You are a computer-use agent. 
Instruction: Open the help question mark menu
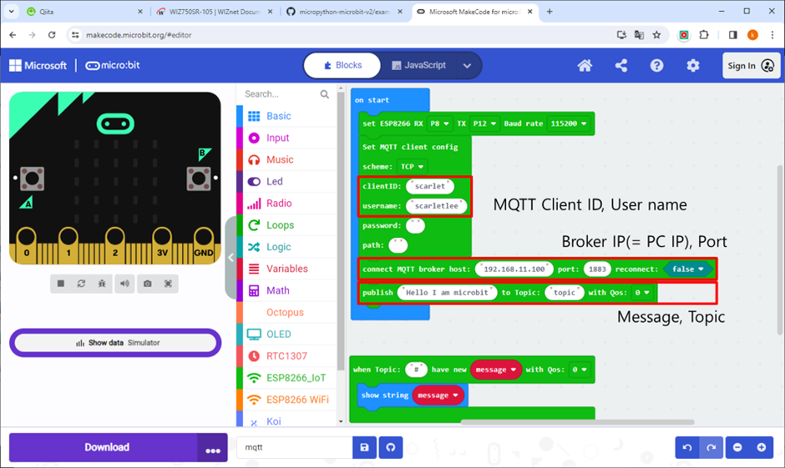coord(657,66)
